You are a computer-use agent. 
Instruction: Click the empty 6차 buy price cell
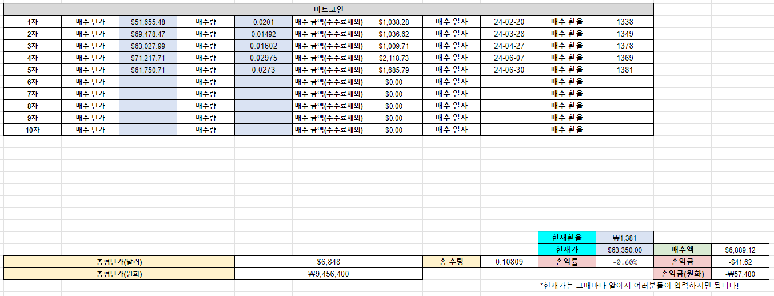coord(148,82)
